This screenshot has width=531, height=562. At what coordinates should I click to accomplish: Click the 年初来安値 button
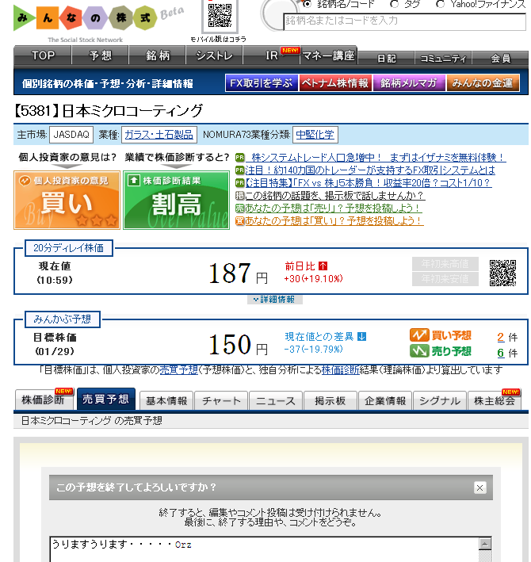[x=445, y=279]
